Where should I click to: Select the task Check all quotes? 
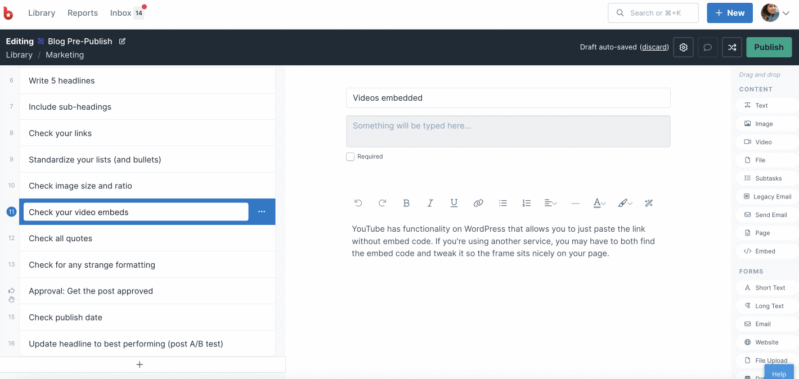point(147,238)
